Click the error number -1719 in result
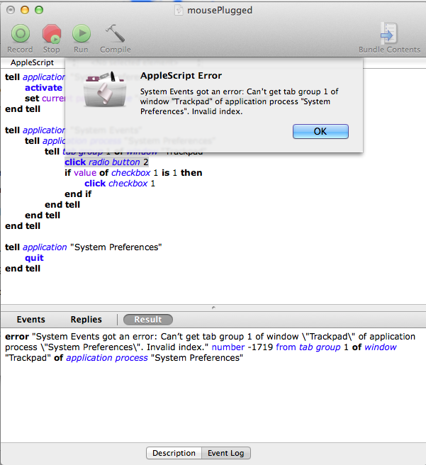This screenshot has height=465, width=426. click(x=262, y=347)
